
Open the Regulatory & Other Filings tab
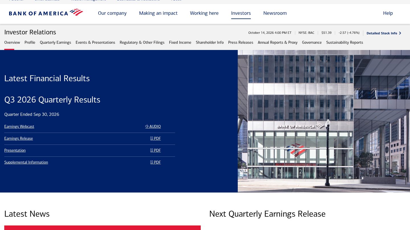(142, 42)
